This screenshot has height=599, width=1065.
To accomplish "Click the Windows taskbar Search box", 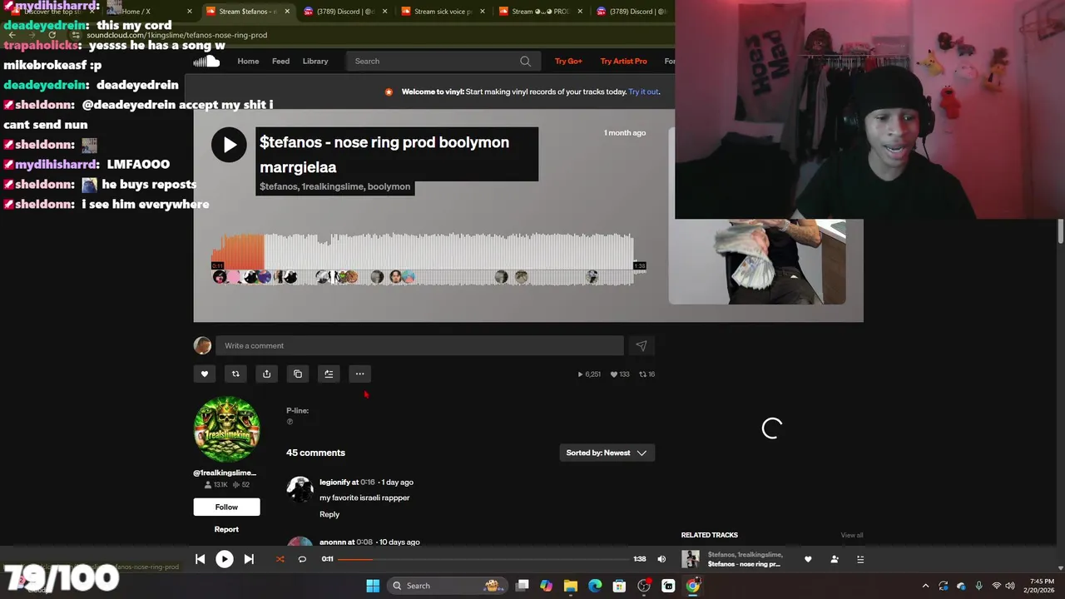I will pos(447,586).
